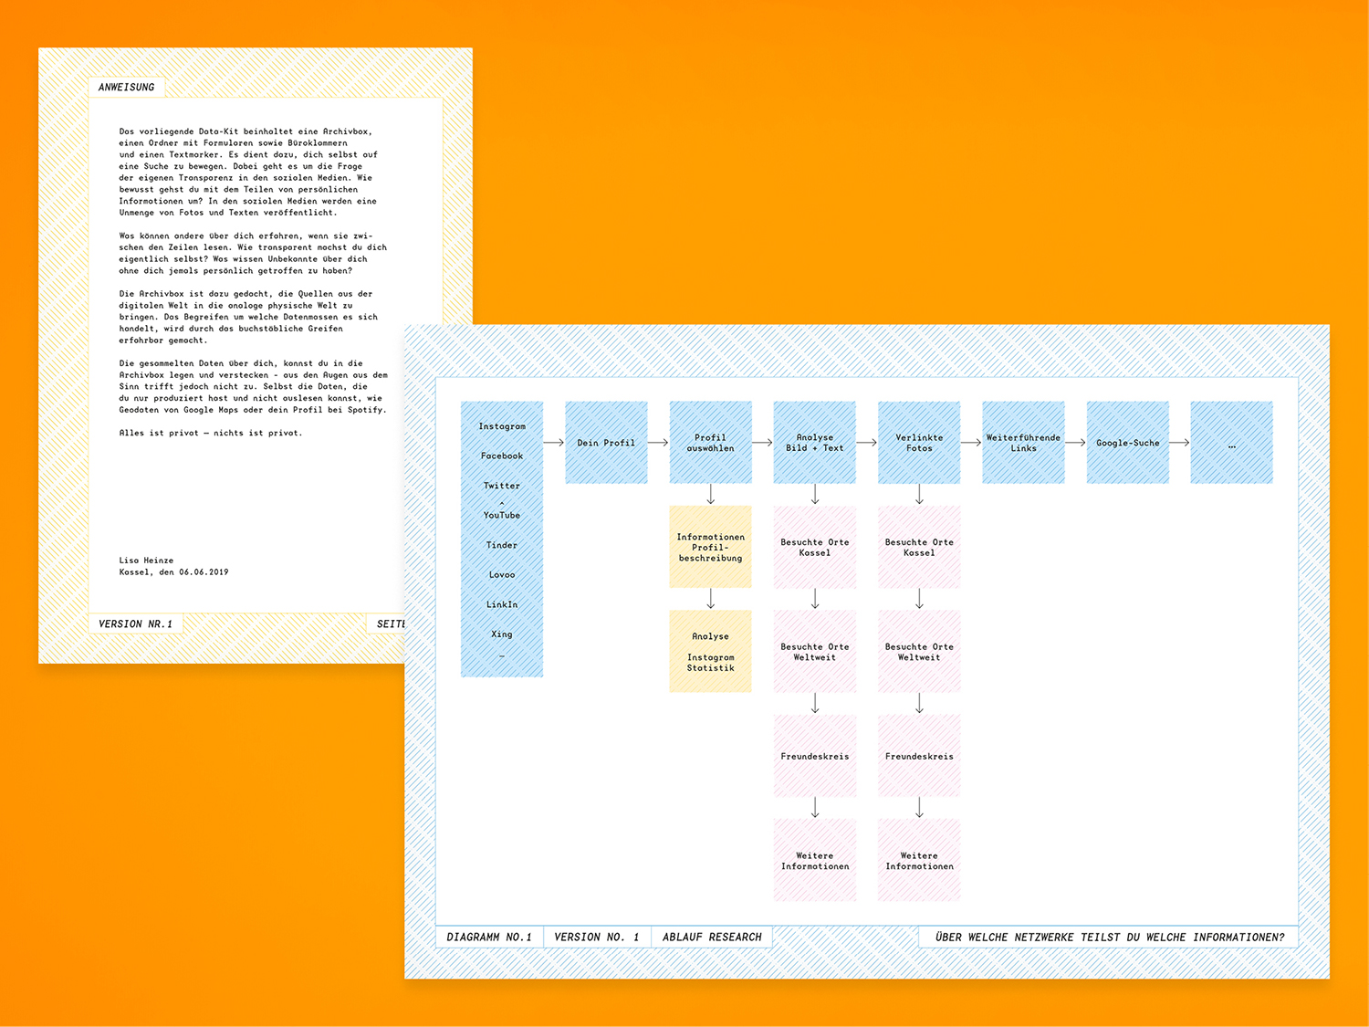The width and height of the screenshot is (1369, 1027).
Task: Click the Profil auswählen box
Action: pyautogui.click(x=711, y=443)
